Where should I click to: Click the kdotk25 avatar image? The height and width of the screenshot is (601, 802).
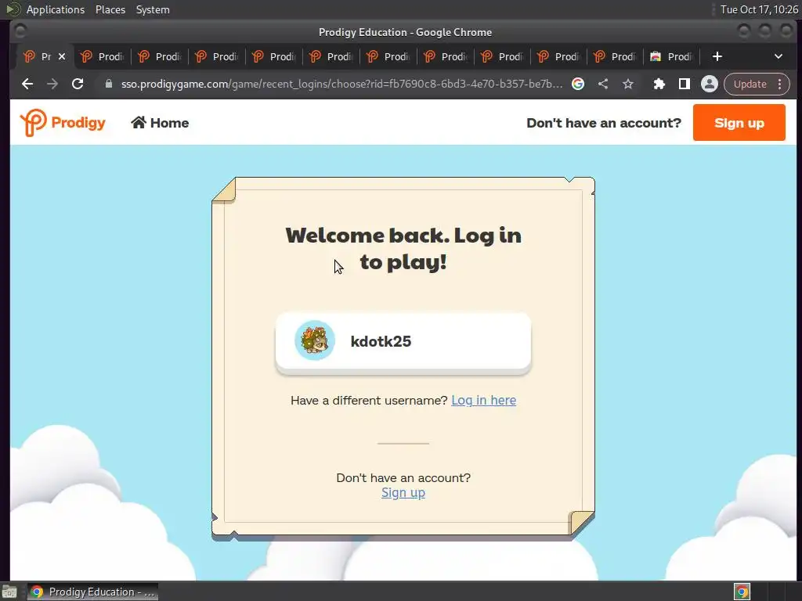315,340
